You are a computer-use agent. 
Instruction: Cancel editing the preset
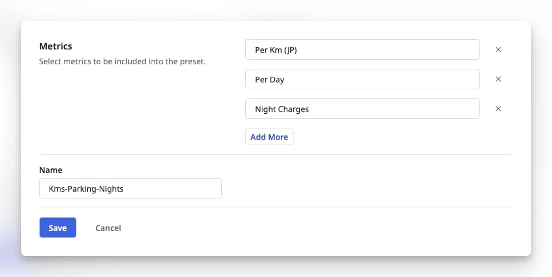[108, 228]
